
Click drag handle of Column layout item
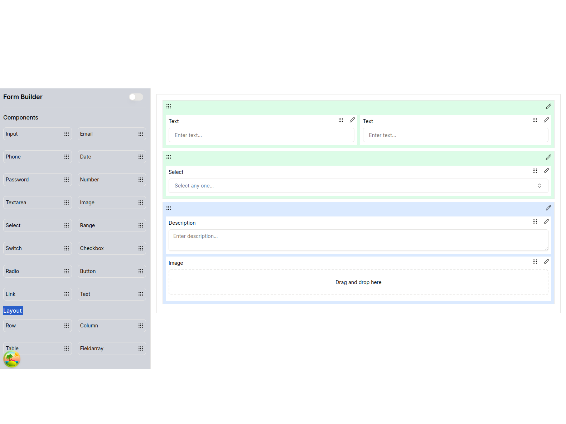pos(141,326)
